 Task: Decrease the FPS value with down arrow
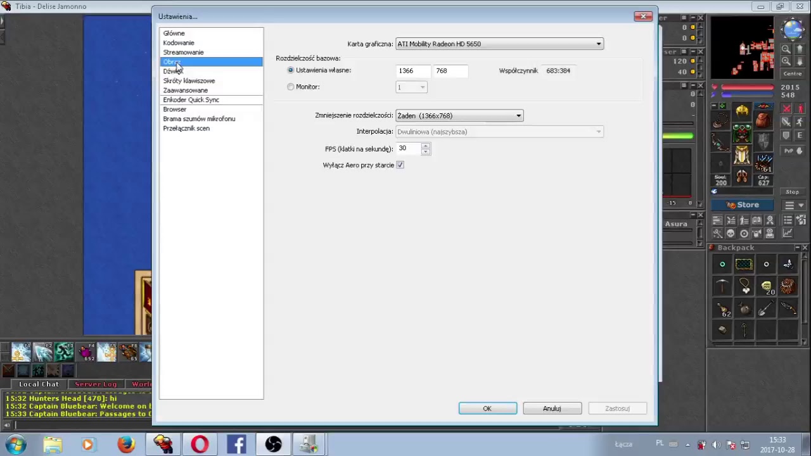coord(426,152)
